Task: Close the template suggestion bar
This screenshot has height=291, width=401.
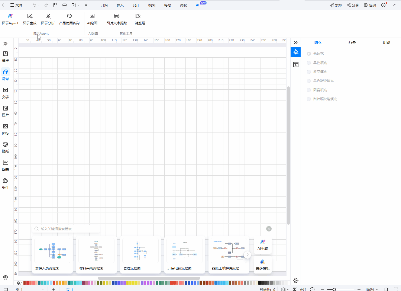Action: [269, 229]
